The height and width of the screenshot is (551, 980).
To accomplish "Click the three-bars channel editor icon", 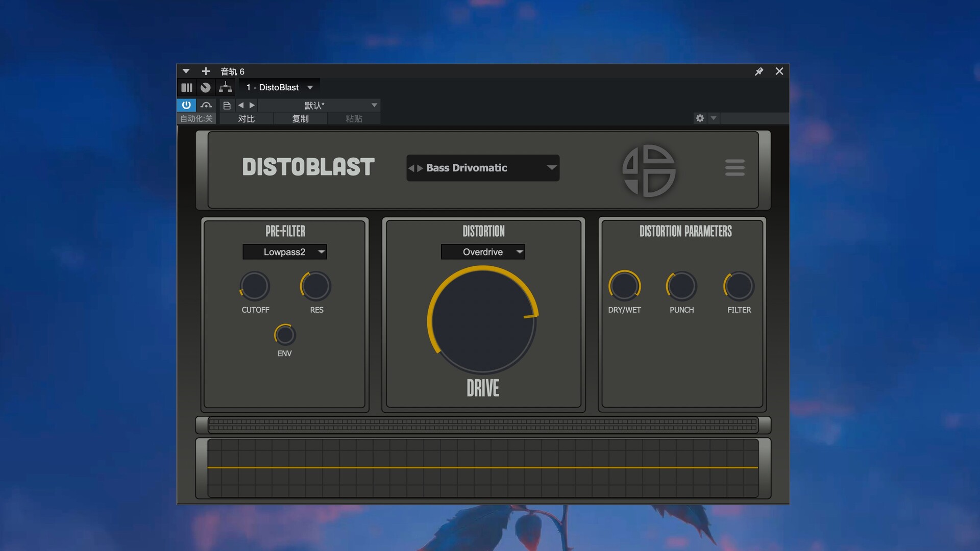I will [187, 87].
